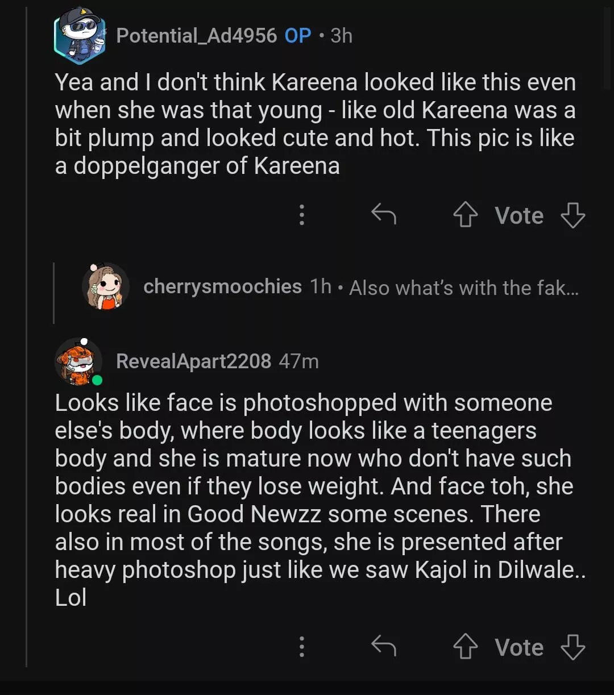Click the OP badge next to Potential_Ad4956
Viewport: 614px width, 695px height.
(x=298, y=36)
